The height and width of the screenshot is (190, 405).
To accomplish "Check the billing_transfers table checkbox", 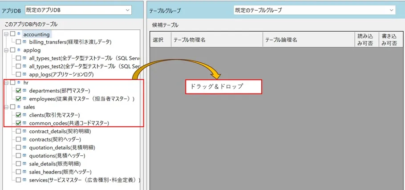I will tap(18, 42).
